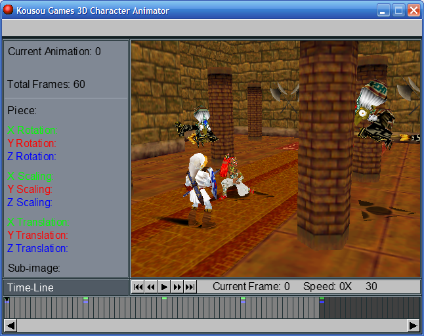Screen dimensions: 424x336
Task: Click the Current Frame: 0 readout
Action: [251, 287]
